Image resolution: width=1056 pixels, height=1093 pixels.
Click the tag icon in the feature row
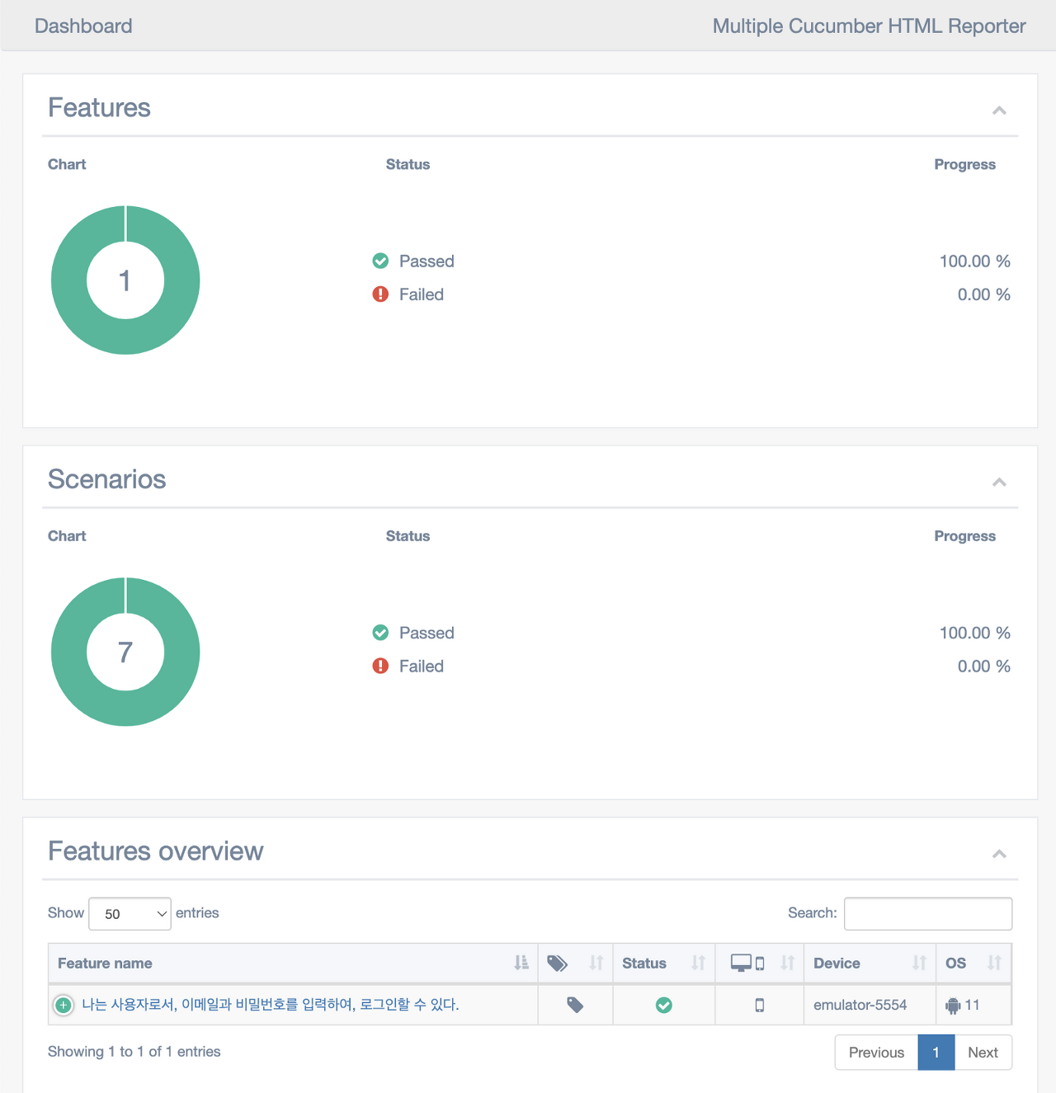click(x=575, y=1005)
